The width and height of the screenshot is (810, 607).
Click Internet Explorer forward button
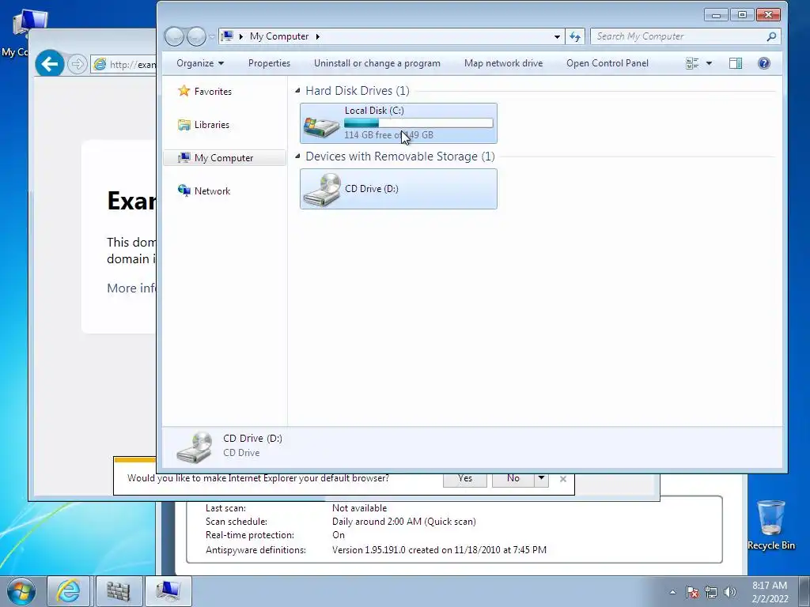77,65
